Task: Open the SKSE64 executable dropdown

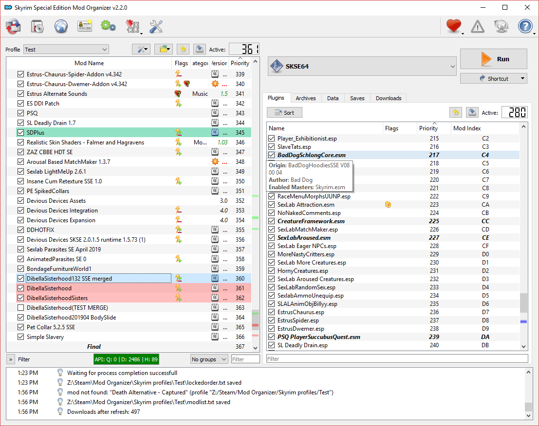Action: 362,66
